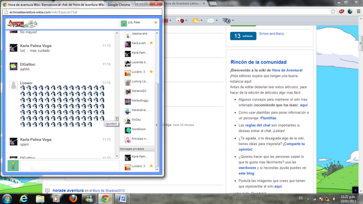Screen dimensions: 363x204
Task: Click the 13 editores button
Action: pyautogui.click(x=243, y=36)
